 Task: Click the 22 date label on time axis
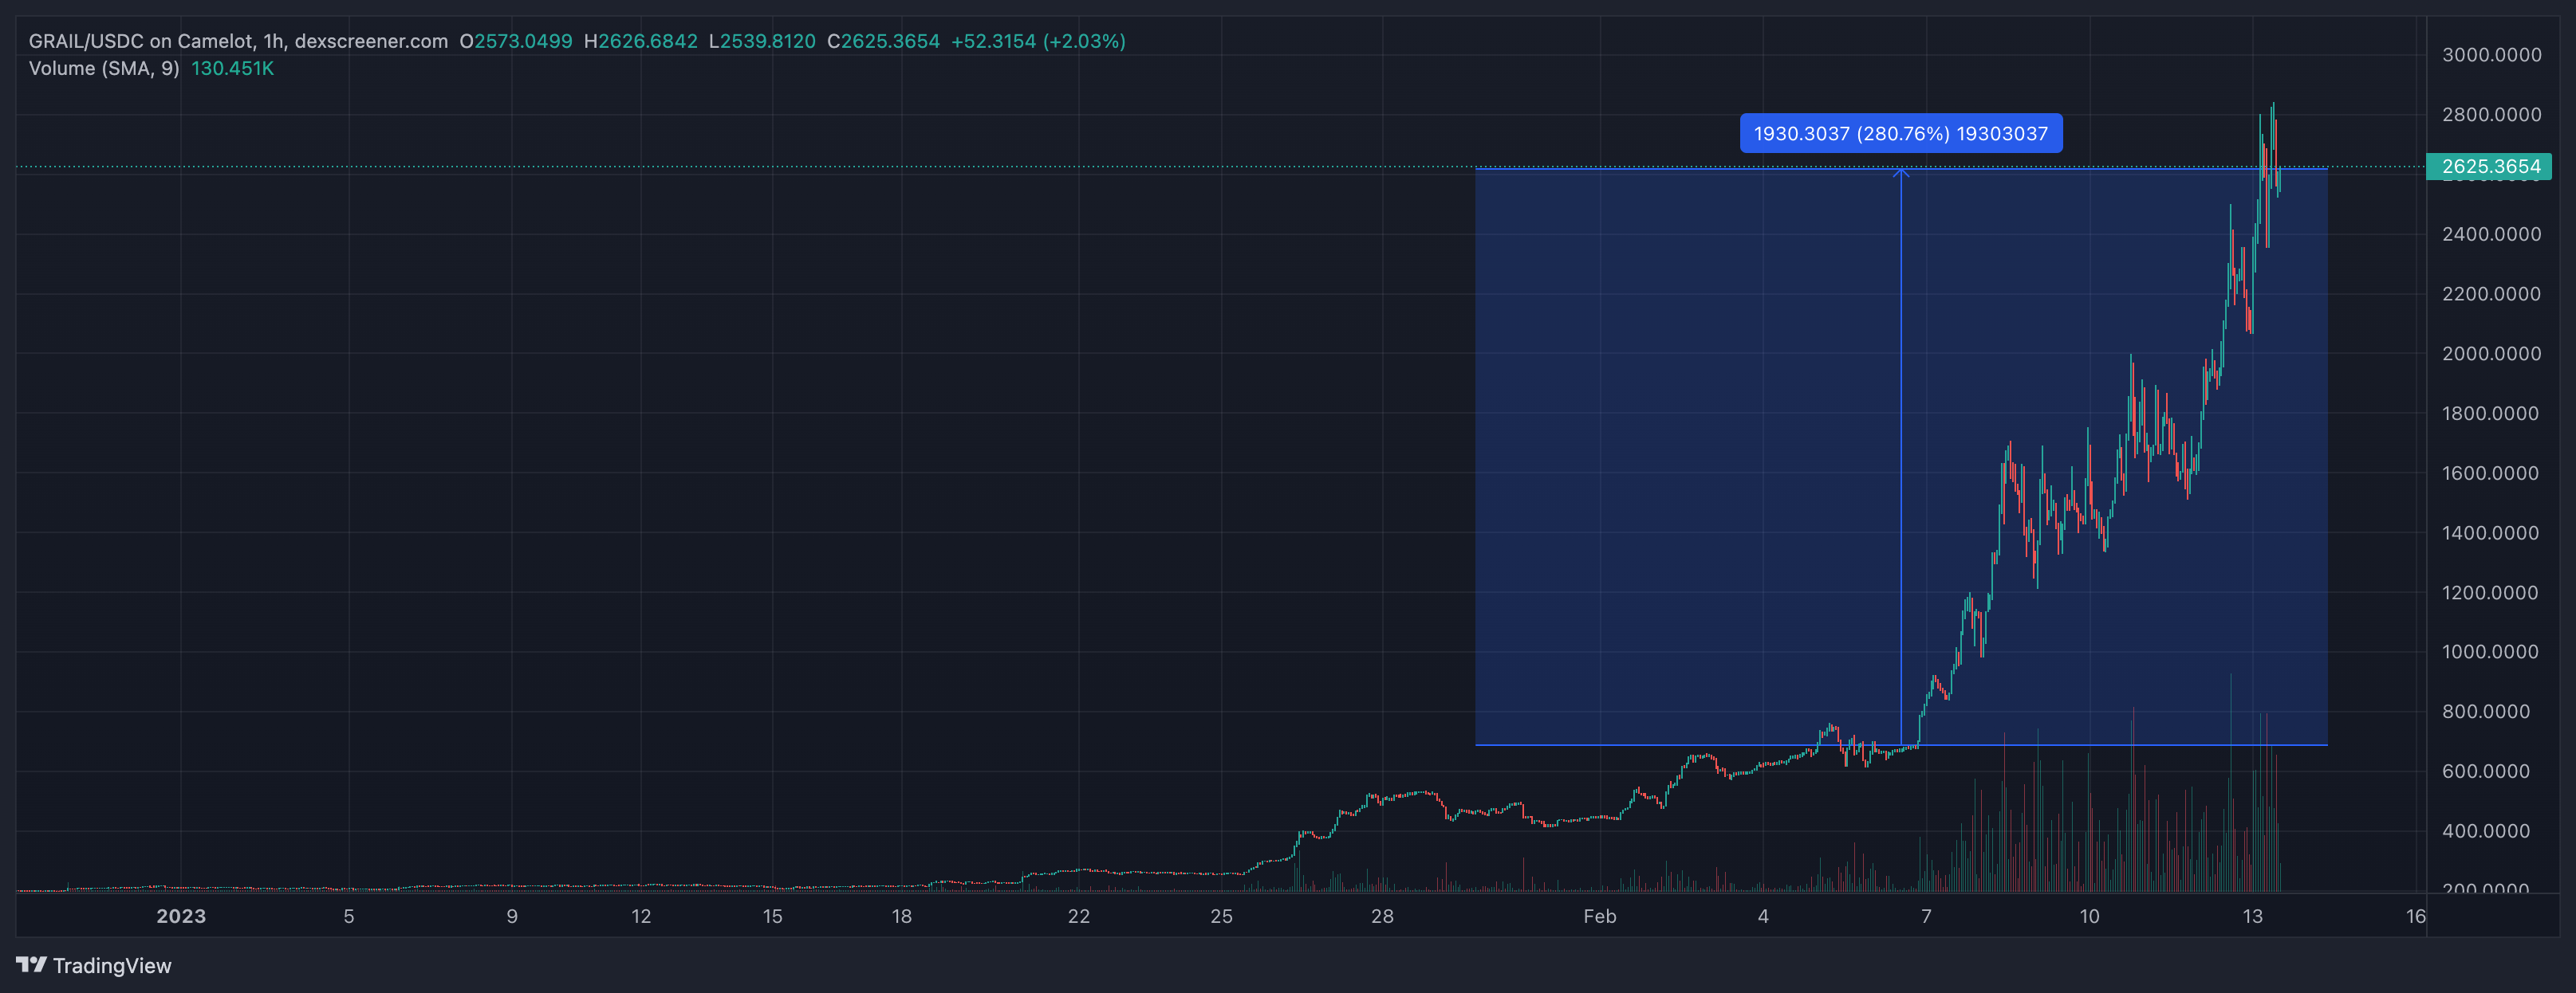[x=1078, y=916]
